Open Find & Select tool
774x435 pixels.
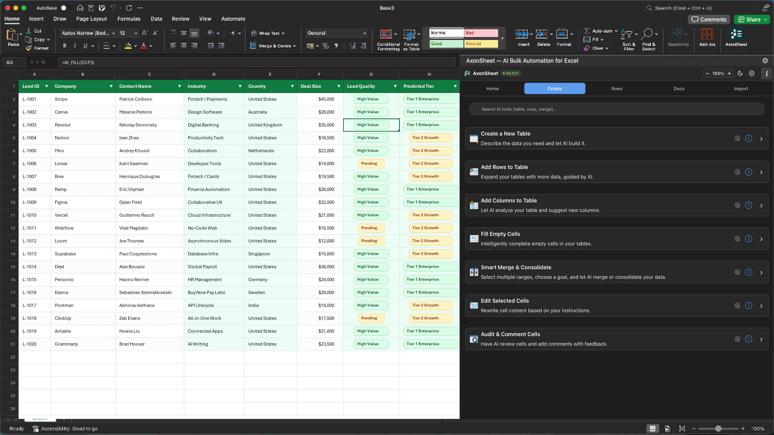point(649,39)
